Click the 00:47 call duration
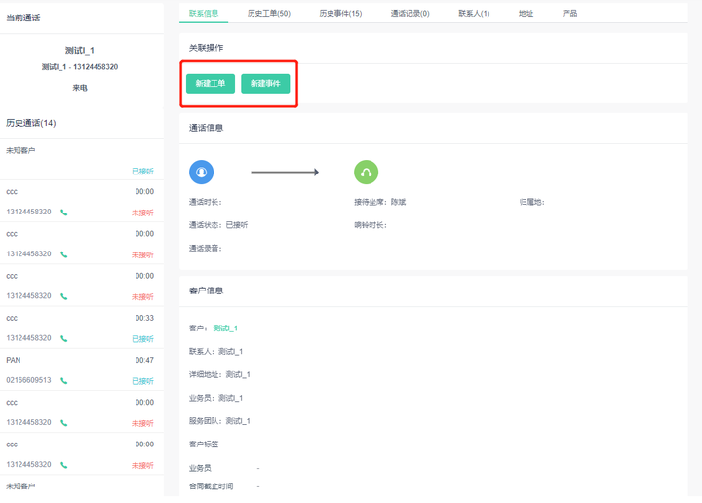Image resolution: width=702 pixels, height=503 pixels. pos(144,360)
